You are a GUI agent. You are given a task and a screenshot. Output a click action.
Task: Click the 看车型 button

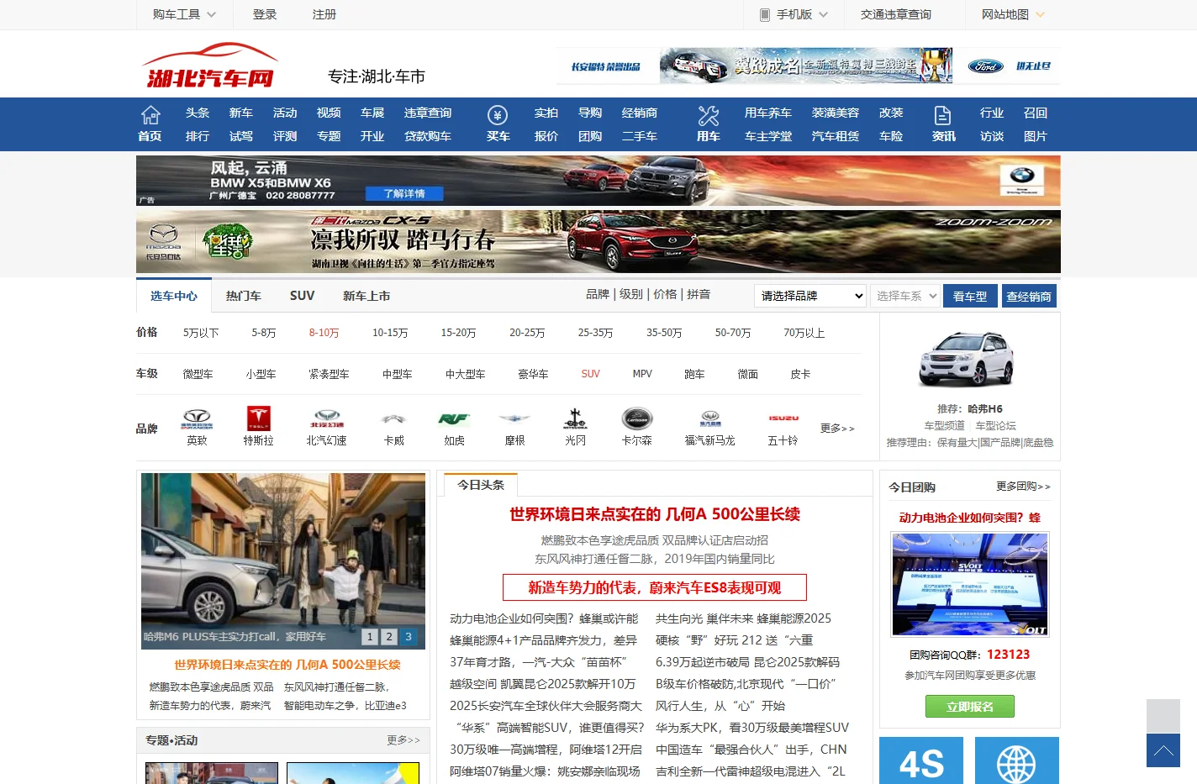point(970,296)
